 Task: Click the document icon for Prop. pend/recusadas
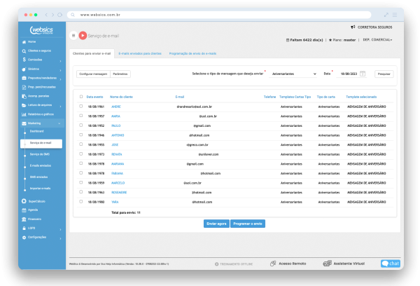[24, 87]
